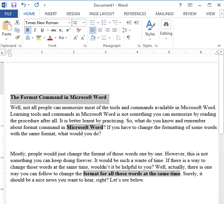Switch to the REFERENCES tab

(135, 14)
